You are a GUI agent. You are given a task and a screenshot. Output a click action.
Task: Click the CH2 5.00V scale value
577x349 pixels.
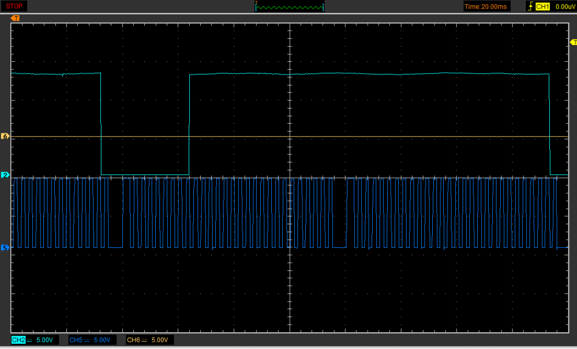46,340
